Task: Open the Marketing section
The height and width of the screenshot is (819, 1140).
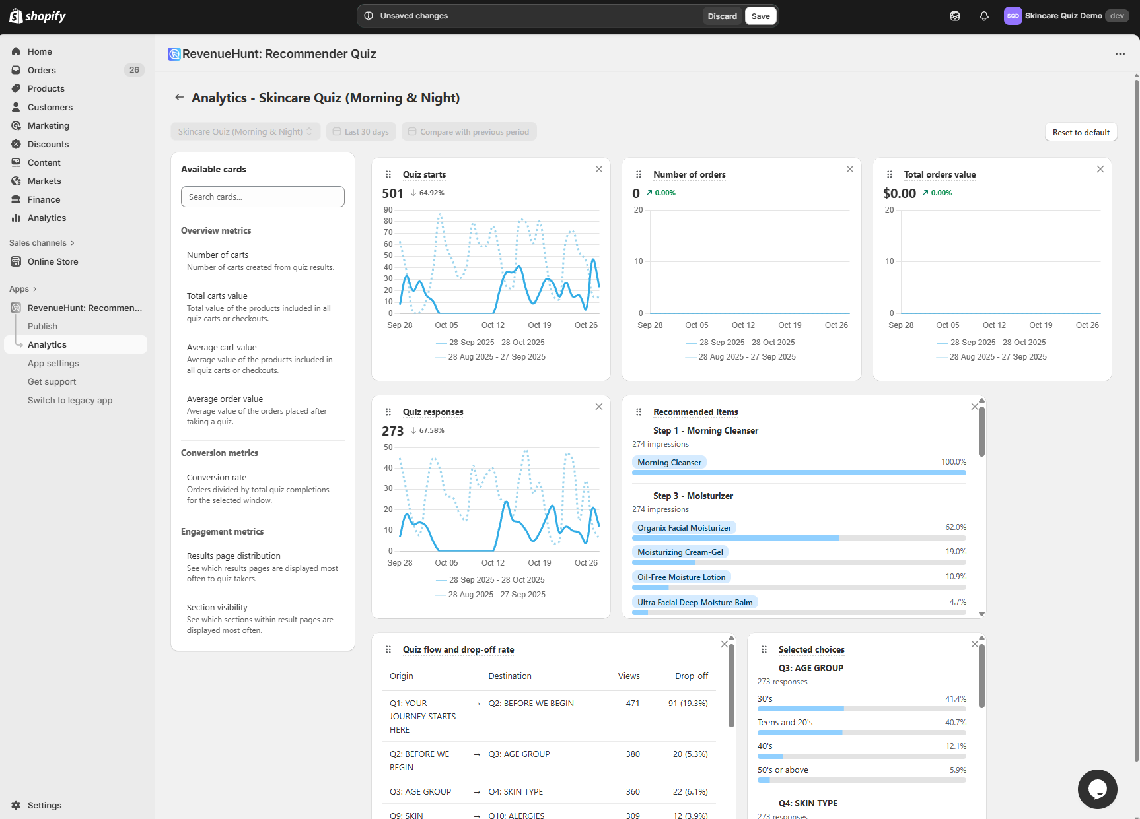Action: click(47, 125)
